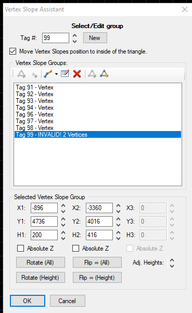Open dropdown arrow next to line tool
Viewport: 192px width, 313px height.
pos(56,74)
